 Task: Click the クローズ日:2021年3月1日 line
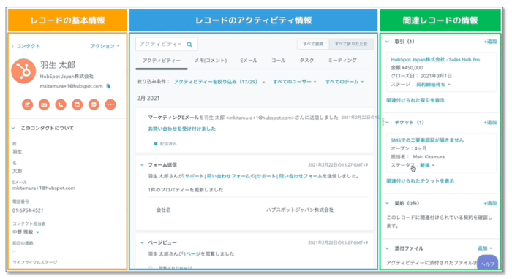point(421,76)
